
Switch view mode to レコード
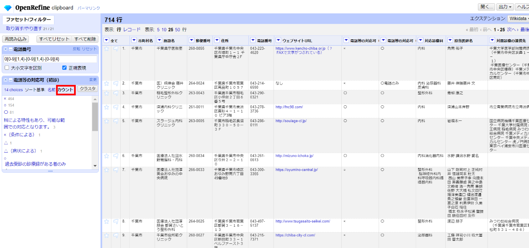132,30
